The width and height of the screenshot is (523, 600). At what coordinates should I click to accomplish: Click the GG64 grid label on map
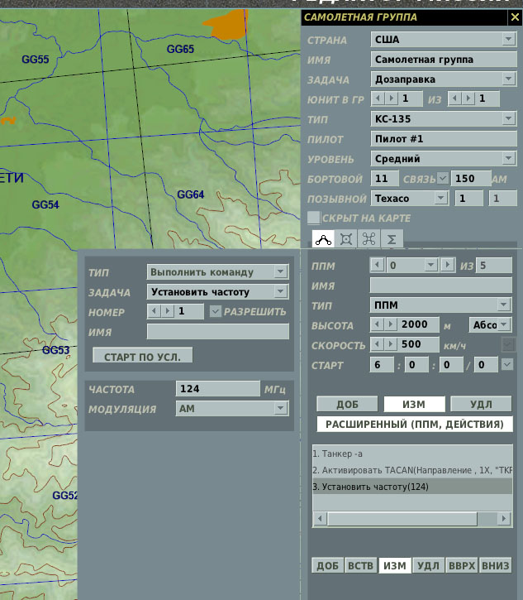coord(191,194)
